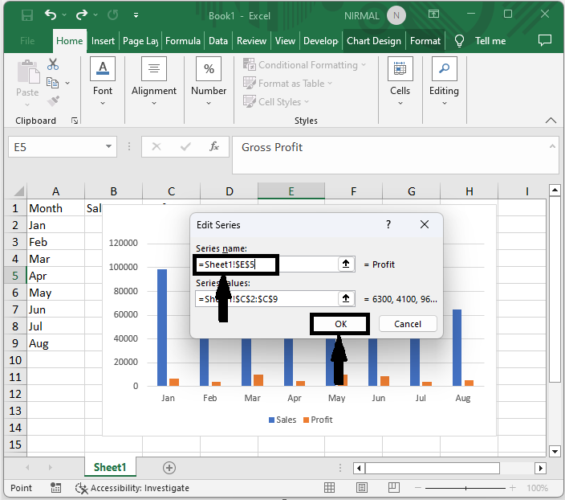Open the Comments speech bubble icon
The height and width of the screenshot is (500, 565).
tap(545, 40)
